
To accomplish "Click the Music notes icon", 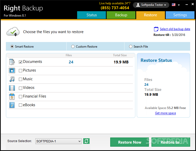I will pos(12,79).
